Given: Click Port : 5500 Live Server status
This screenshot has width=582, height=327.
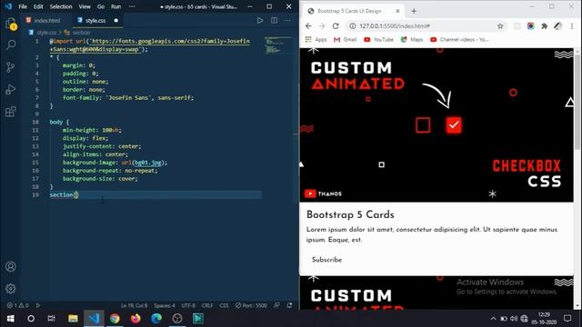Looking at the screenshot, I should (251, 305).
